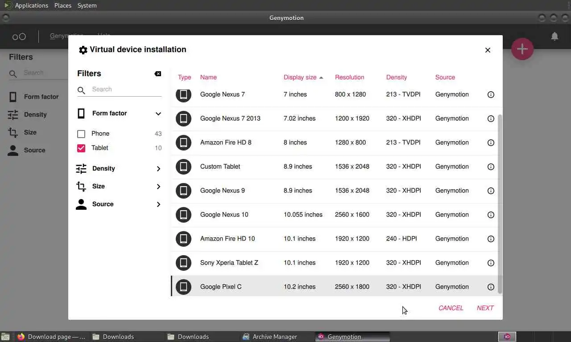Select Amazon Fire HD 10 device name

(228, 239)
